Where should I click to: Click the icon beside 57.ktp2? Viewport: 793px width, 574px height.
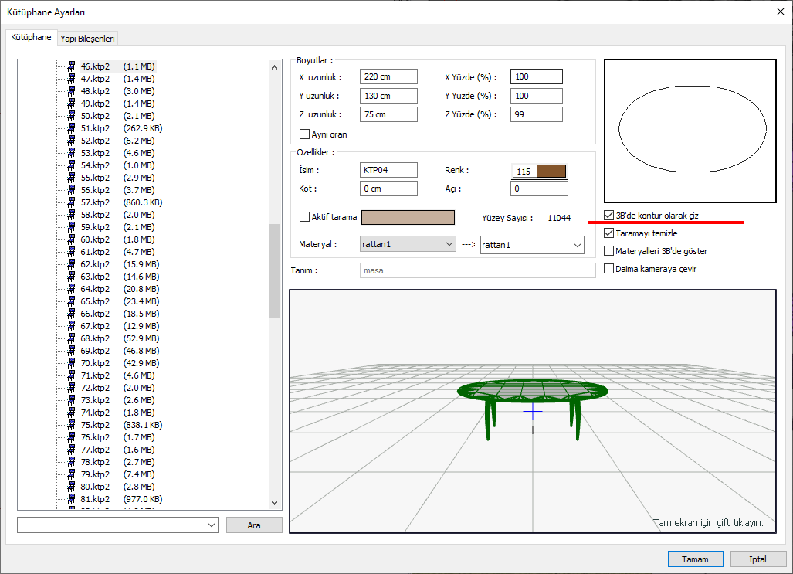[x=70, y=202]
